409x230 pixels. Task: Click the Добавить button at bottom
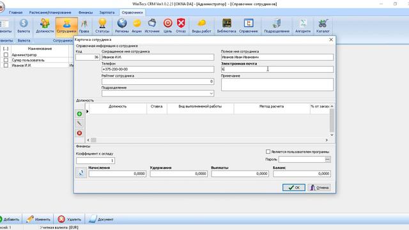tap(10, 219)
